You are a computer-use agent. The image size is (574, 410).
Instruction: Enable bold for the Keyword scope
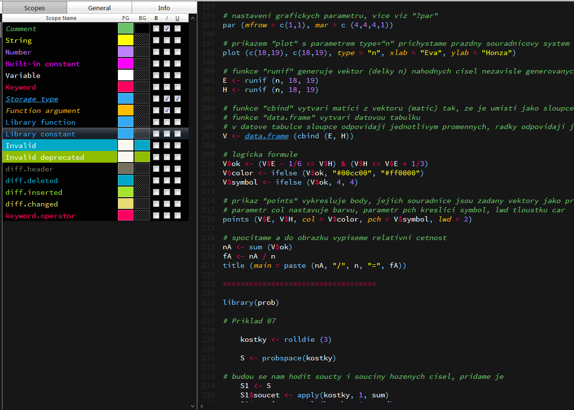coord(156,87)
